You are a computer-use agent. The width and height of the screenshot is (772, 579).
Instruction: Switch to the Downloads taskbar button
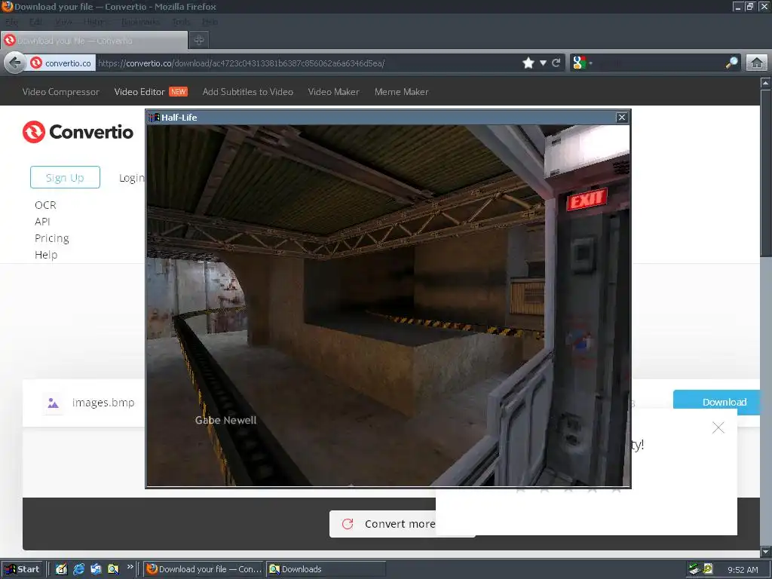326,569
